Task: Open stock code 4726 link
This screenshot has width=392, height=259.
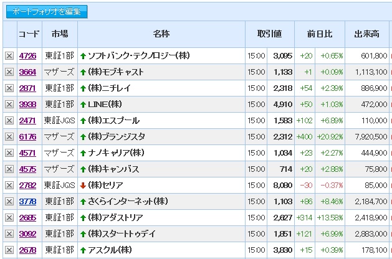Action: pos(27,56)
